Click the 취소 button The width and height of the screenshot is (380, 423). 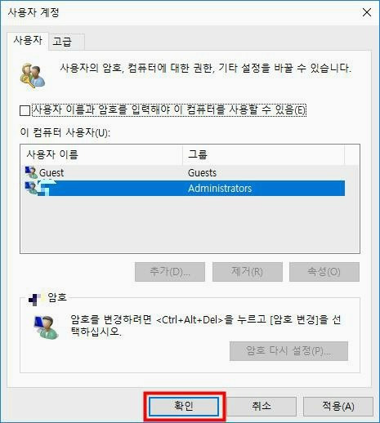262,406
